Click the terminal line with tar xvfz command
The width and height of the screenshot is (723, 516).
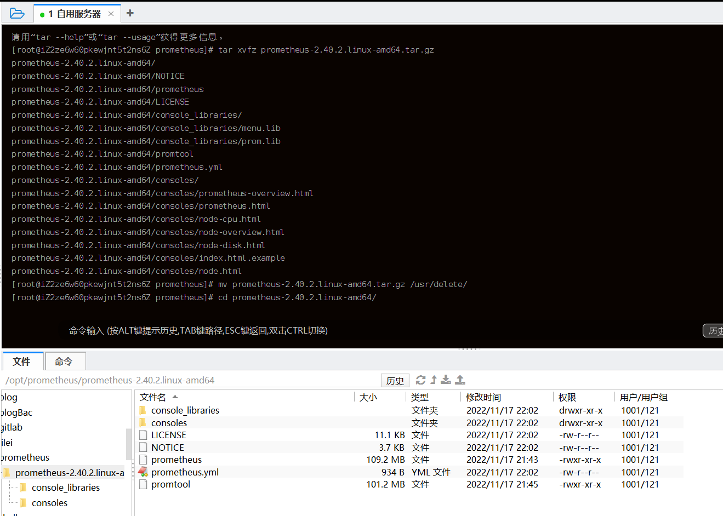[x=223, y=50]
